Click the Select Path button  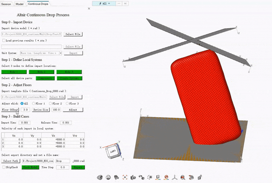[x=10, y=161]
